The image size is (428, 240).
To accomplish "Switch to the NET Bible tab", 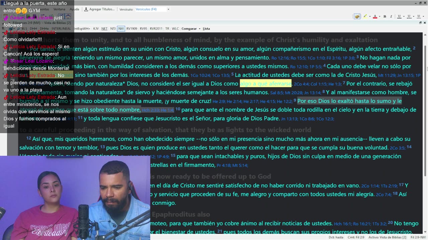I will pyautogui.click(x=104, y=29).
